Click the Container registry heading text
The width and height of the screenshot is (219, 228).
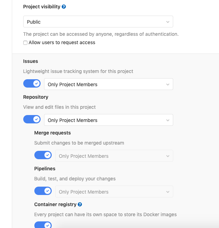55,204
